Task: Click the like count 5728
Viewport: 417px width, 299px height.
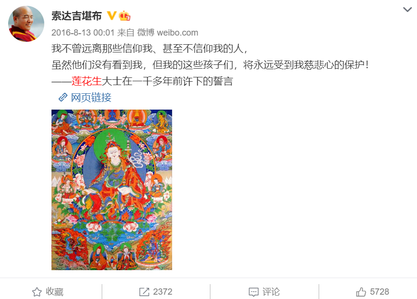Action: (379, 292)
